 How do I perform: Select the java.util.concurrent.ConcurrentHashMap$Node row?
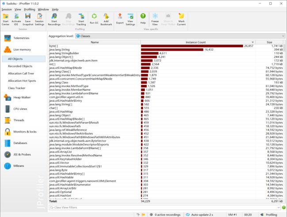pos(166,79)
